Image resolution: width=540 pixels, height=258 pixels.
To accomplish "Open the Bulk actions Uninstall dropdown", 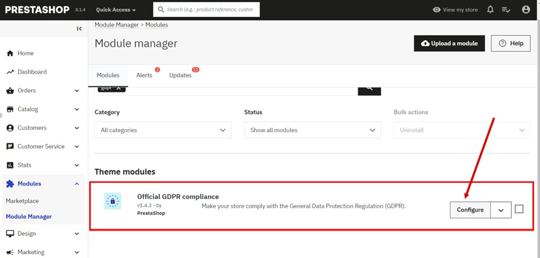I will (462, 130).
